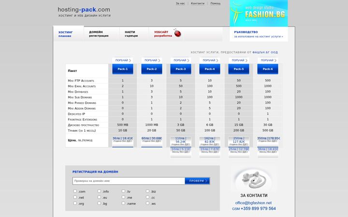The width and height of the screenshot is (348, 217).
Task: Choose the 110лв. yearly price for Pack-3
Action: pyautogui.click(x=181, y=142)
